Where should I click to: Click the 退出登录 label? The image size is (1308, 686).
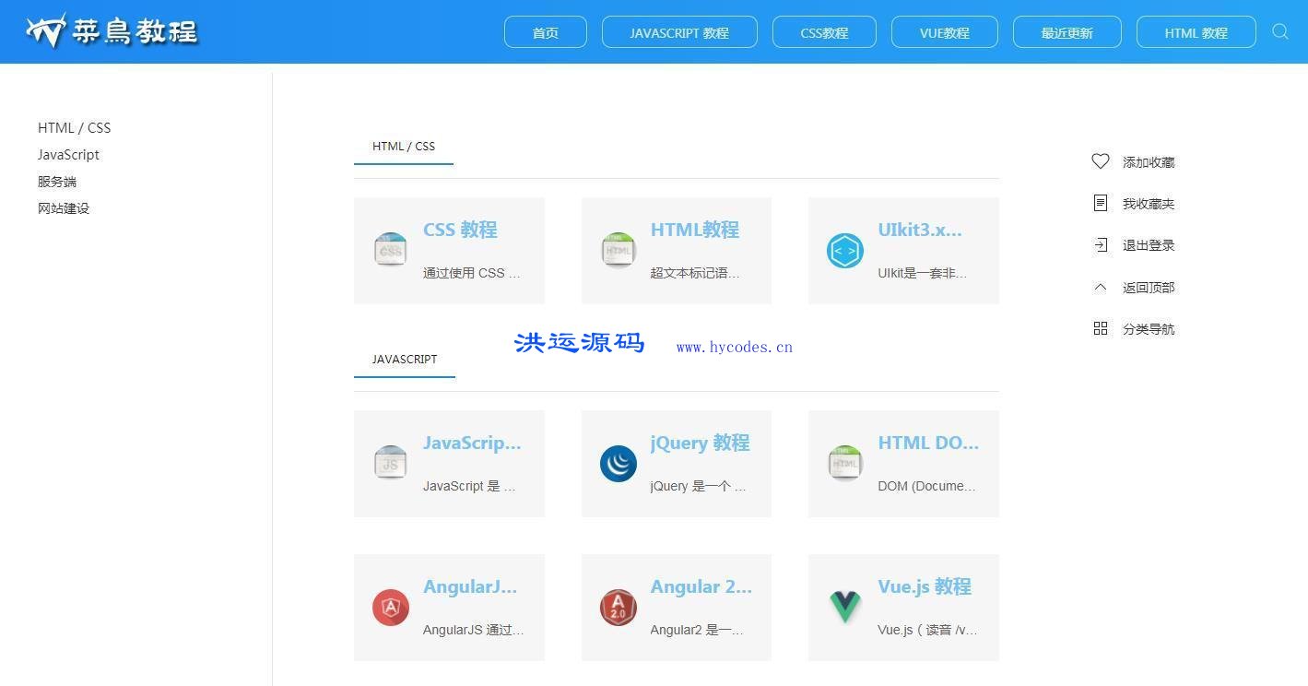(x=1149, y=245)
